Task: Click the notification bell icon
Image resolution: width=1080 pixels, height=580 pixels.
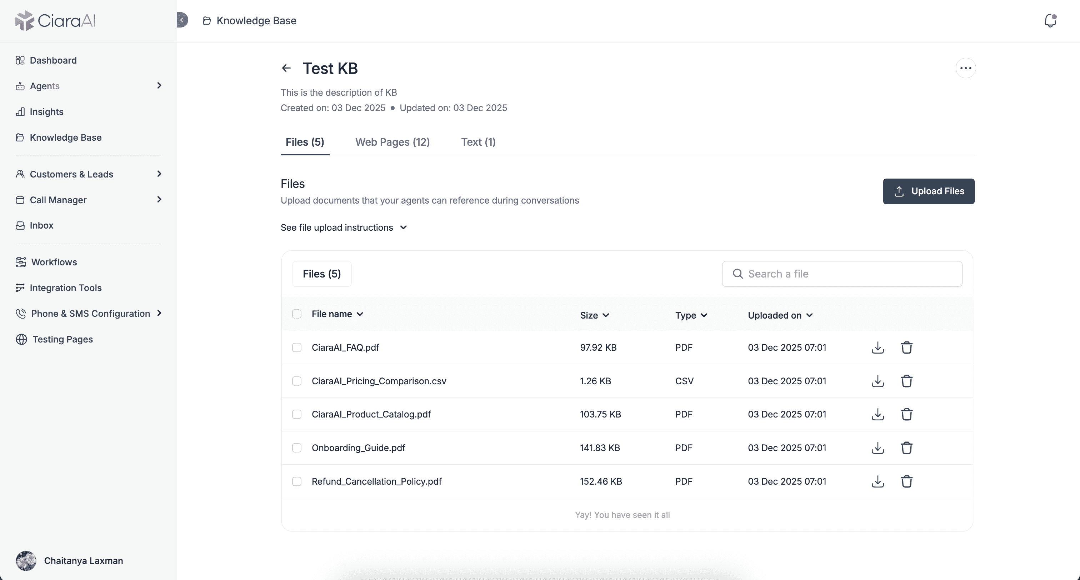Action: pyautogui.click(x=1050, y=21)
